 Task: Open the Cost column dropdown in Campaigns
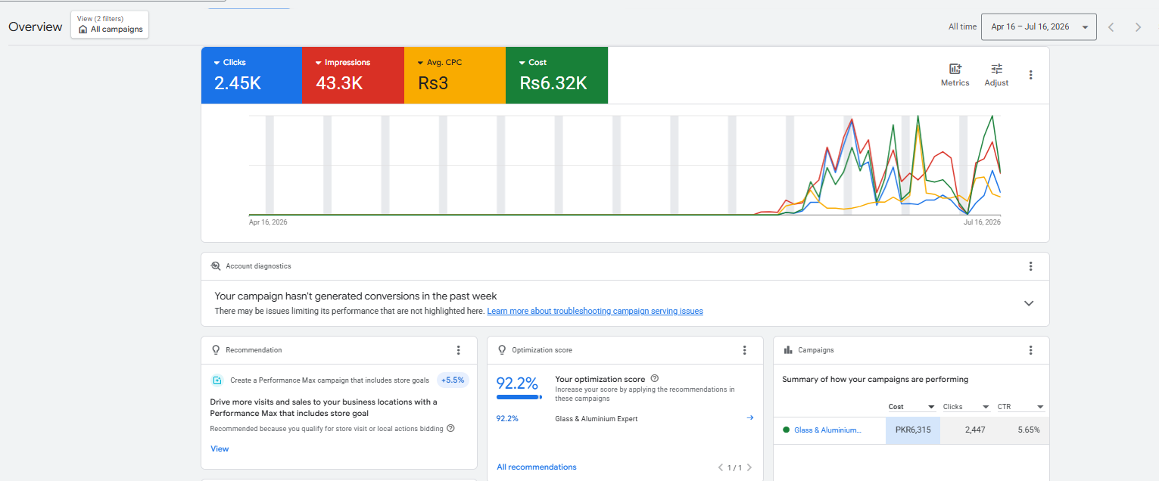point(912,407)
